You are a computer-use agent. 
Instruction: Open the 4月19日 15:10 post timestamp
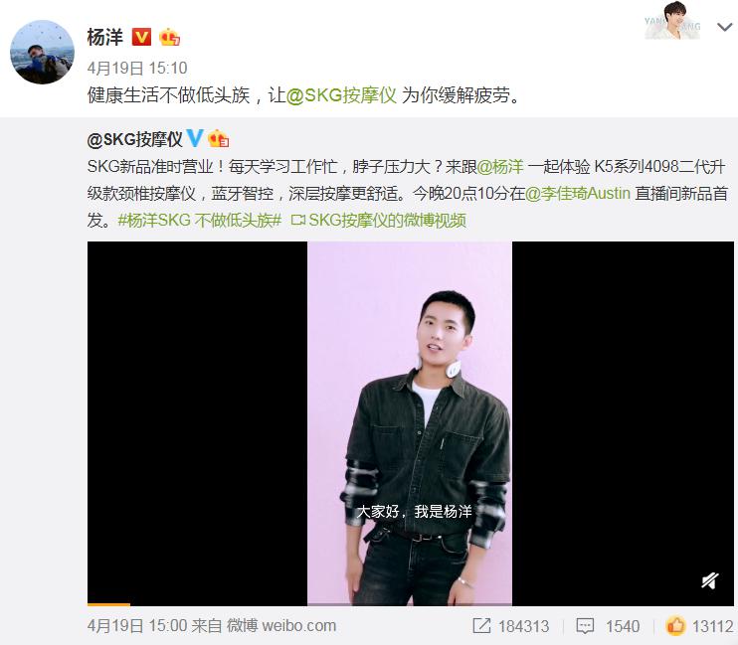[137, 69]
